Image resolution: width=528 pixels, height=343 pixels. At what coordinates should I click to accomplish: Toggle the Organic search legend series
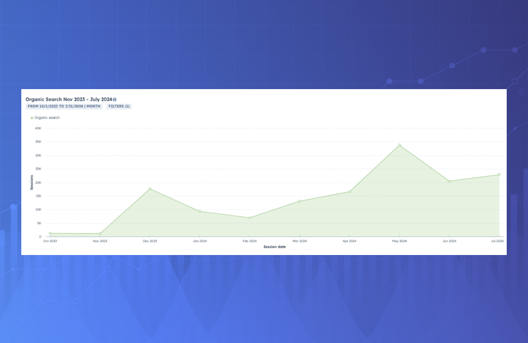click(x=47, y=118)
